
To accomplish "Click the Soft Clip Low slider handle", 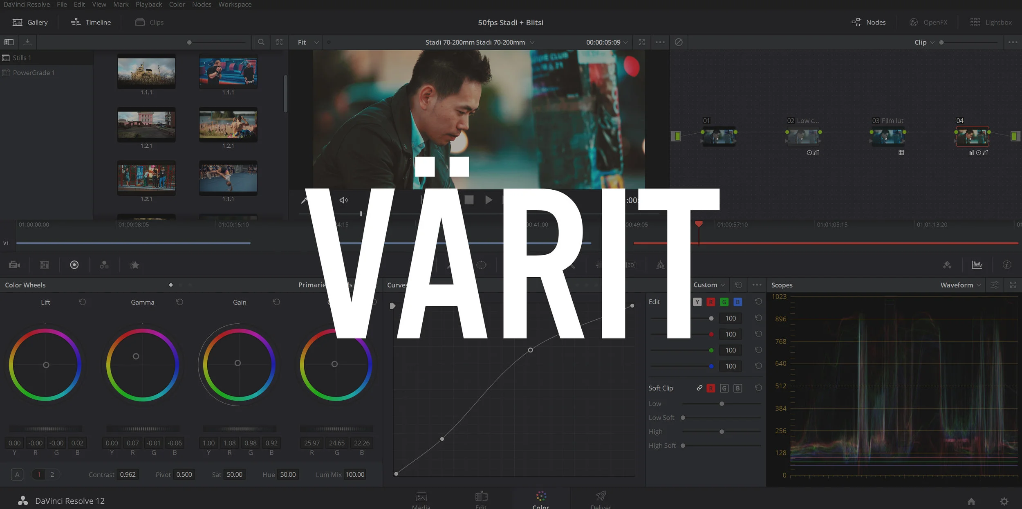I will point(722,404).
